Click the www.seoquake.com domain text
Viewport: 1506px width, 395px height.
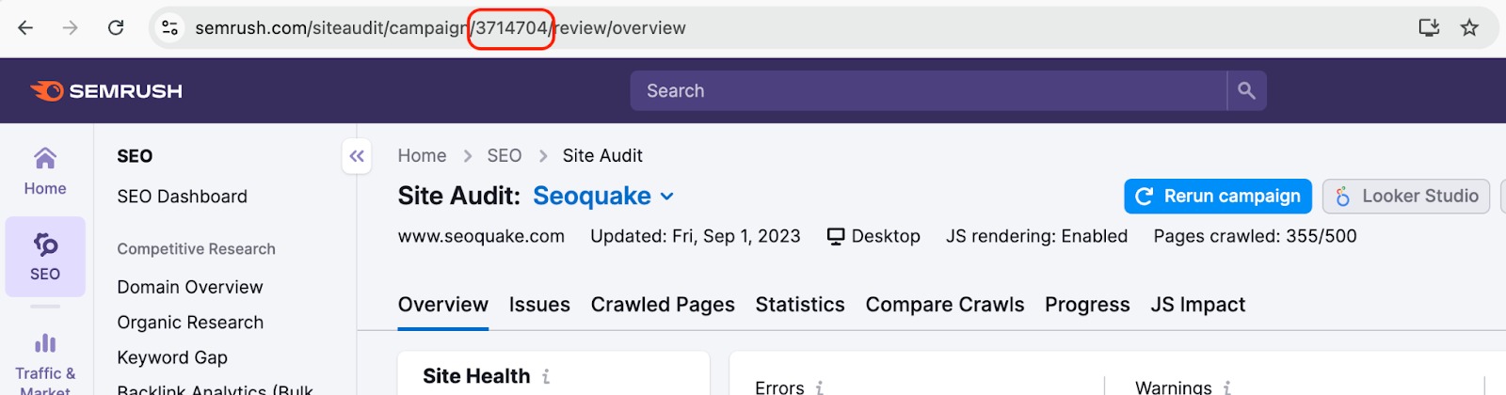pos(481,236)
